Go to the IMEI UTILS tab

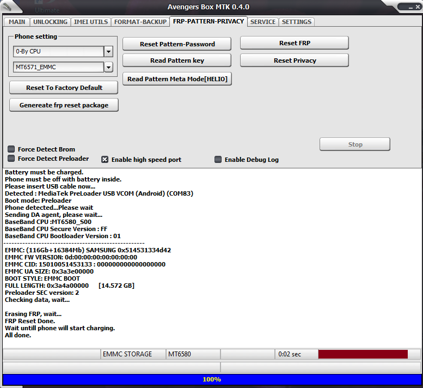pos(91,22)
